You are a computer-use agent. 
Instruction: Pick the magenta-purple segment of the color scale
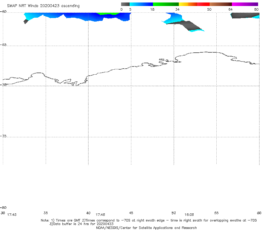click(245, 4)
